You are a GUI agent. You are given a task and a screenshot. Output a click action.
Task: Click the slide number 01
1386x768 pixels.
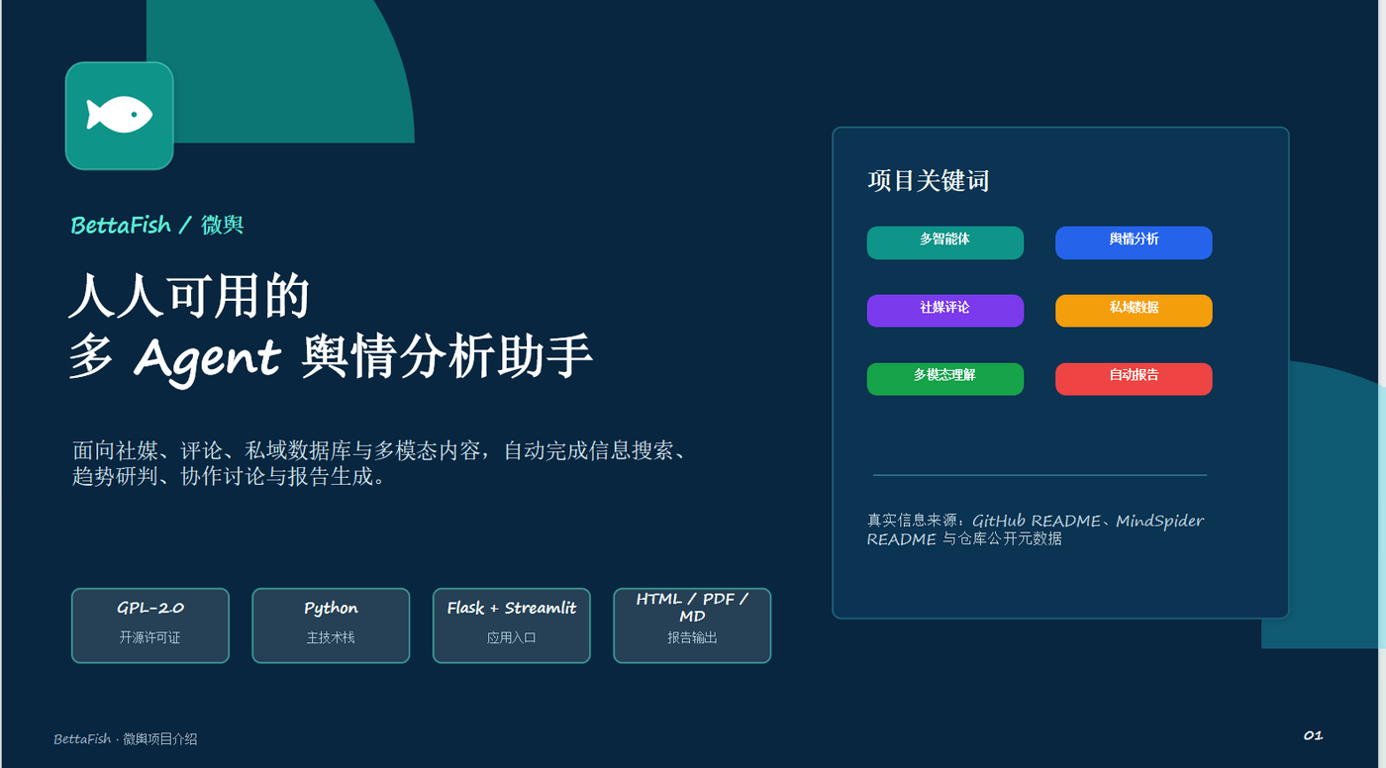click(x=1313, y=735)
